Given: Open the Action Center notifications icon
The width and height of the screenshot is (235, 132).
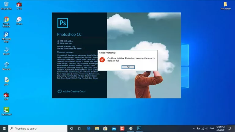Looking at the screenshot, I should click(229, 128).
